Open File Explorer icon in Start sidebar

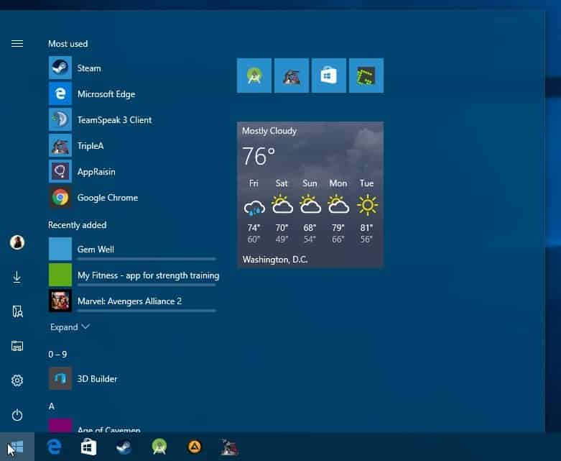(x=17, y=346)
